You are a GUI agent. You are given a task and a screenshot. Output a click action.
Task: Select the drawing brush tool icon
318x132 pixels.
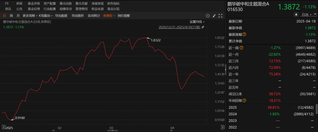(214, 16)
